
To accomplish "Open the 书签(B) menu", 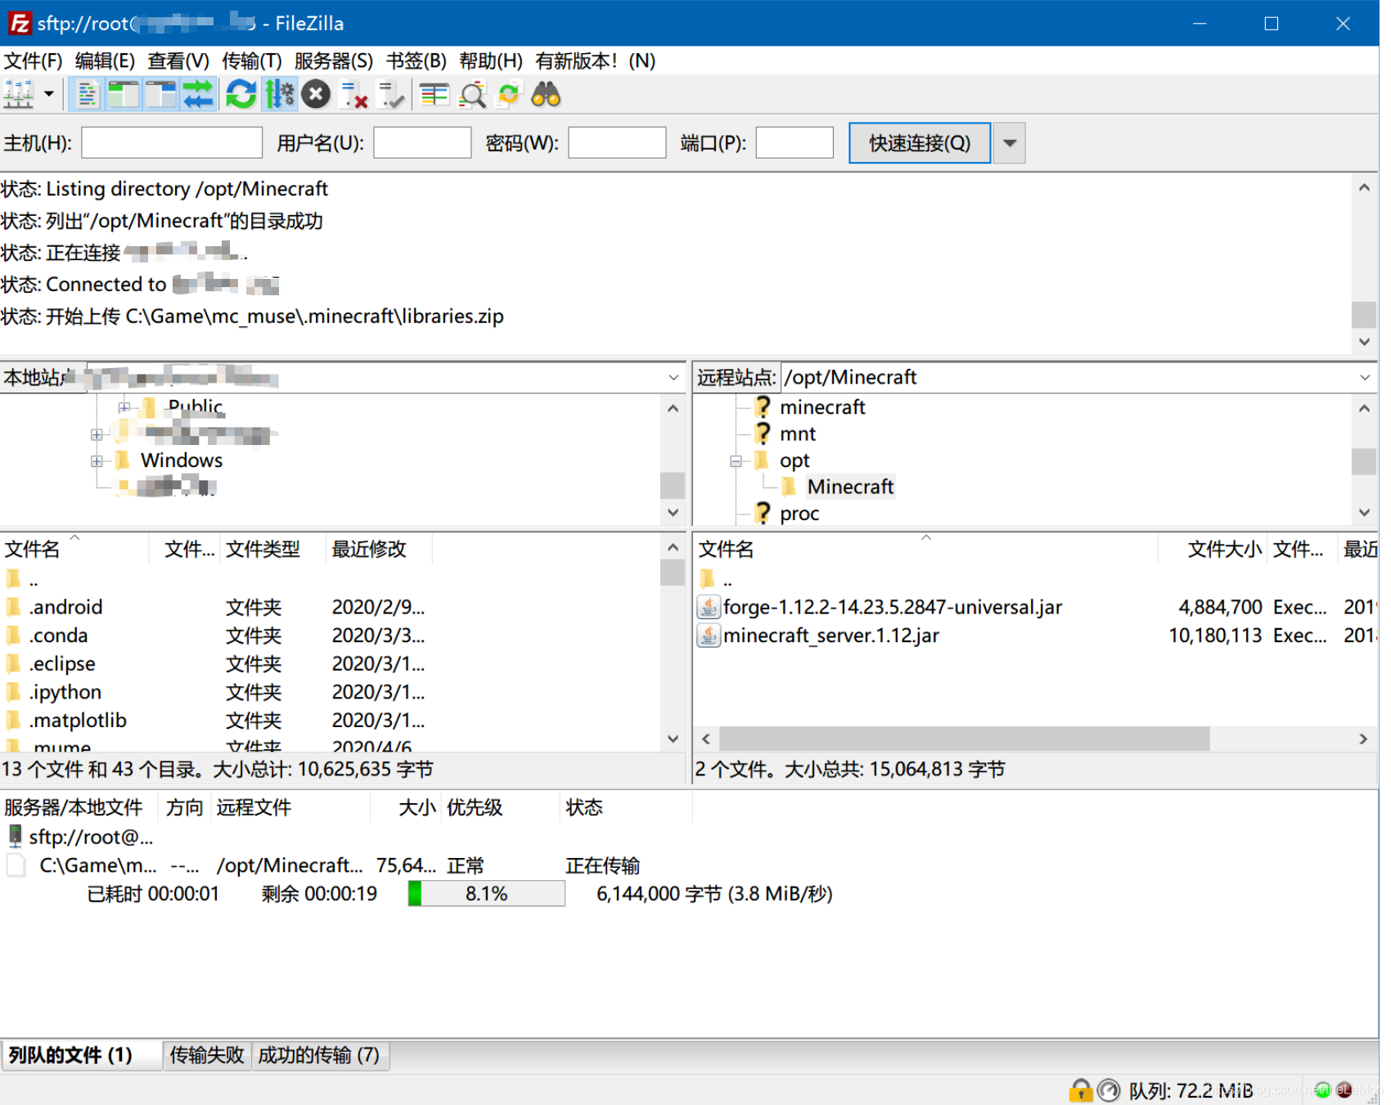I will (416, 61).
